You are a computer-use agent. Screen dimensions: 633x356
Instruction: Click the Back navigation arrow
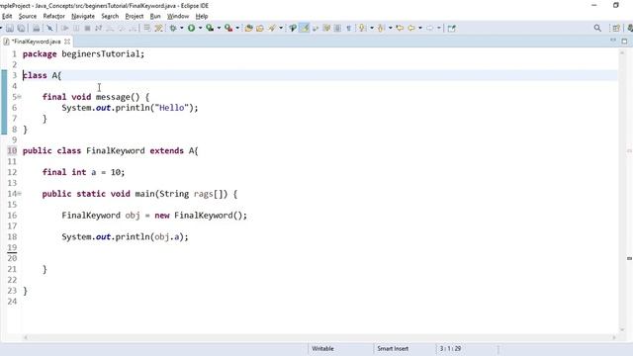(x=411, y=29)
